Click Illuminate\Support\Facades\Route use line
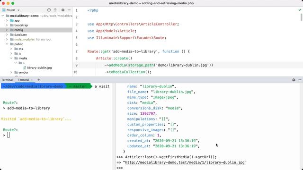This screenshot has height=170, width=303. pyautogui.click(x=126, y=38)
